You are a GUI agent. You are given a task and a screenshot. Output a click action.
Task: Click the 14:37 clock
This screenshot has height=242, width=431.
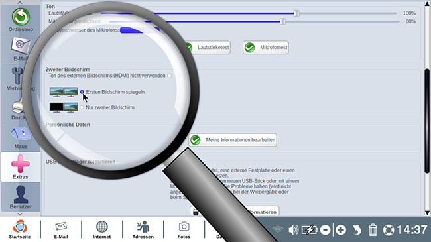pos(412,230)
